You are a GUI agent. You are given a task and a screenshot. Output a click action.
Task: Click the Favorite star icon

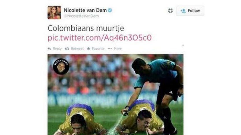[x=89, y=49]
